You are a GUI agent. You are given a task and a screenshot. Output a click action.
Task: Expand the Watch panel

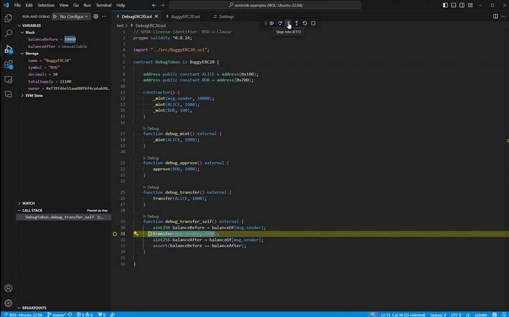[28, 203]
